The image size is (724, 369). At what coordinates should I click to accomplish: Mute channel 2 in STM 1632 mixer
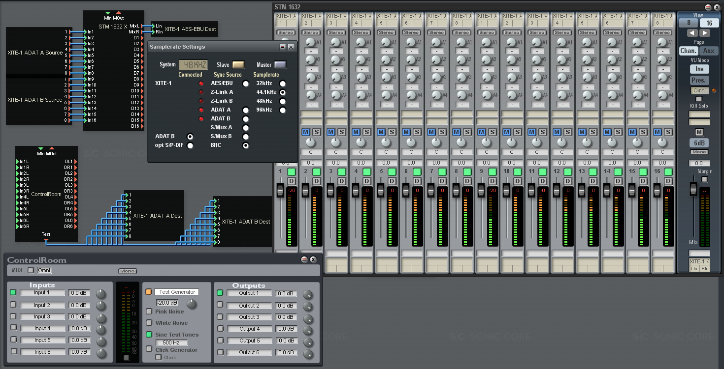pyautogui.click(x=306, y=132)
